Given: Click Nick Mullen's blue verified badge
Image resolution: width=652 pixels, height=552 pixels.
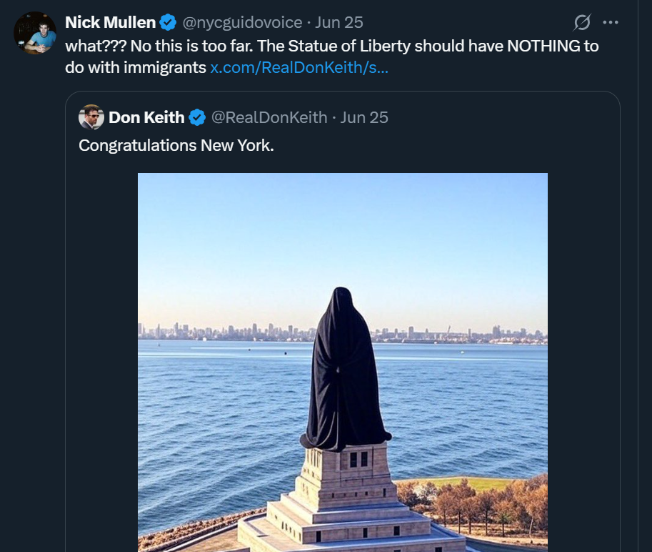Looking at the screenshot, I should 168,23.
